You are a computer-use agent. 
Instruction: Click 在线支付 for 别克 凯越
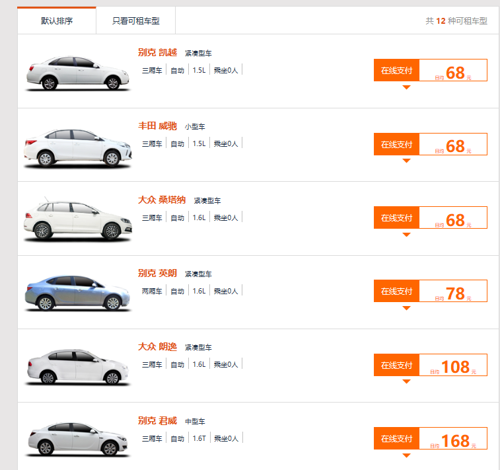(x=396, y=70)
